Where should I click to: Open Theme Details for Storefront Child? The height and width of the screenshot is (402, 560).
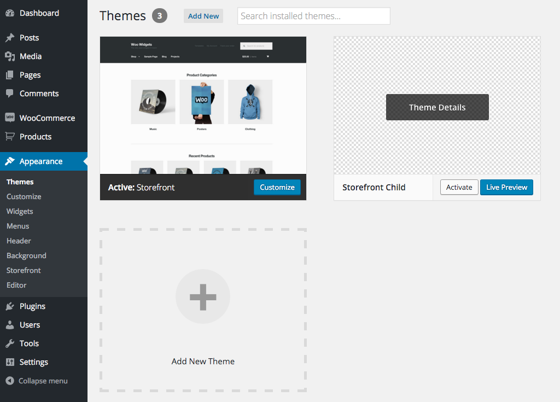tap(437, 107)
